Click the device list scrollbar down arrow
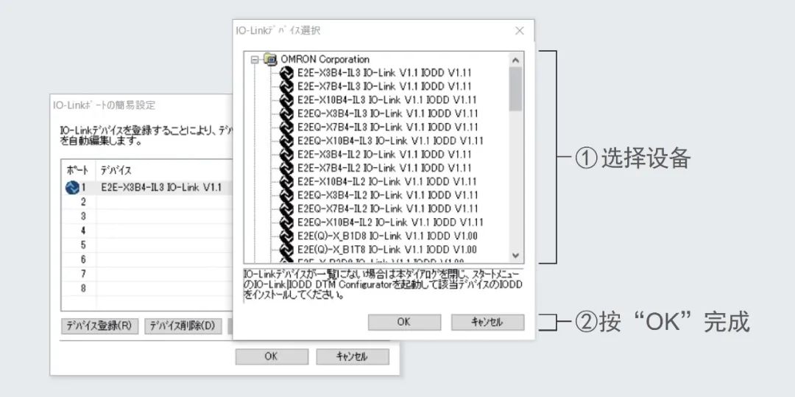Viewport: 795px width, 397px height. (515, 255)
